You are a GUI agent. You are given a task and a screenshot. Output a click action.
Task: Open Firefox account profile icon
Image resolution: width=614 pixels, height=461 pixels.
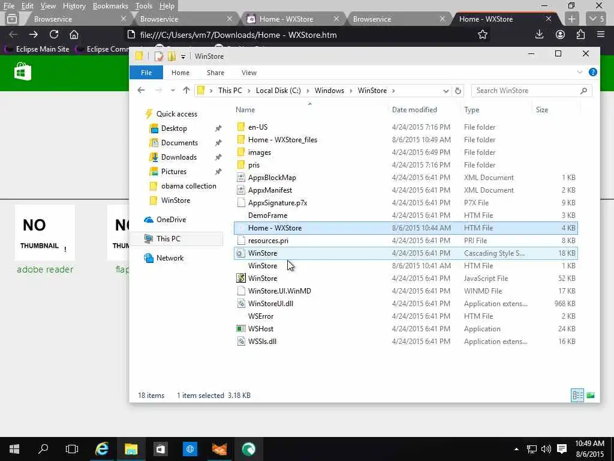pos(560,34)
